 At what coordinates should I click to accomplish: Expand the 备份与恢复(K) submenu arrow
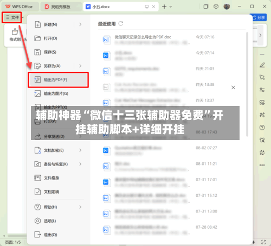(x=80, y=164)
